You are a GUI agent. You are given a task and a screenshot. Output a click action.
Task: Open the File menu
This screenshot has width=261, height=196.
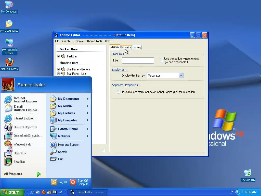click(x=57, y=41)
